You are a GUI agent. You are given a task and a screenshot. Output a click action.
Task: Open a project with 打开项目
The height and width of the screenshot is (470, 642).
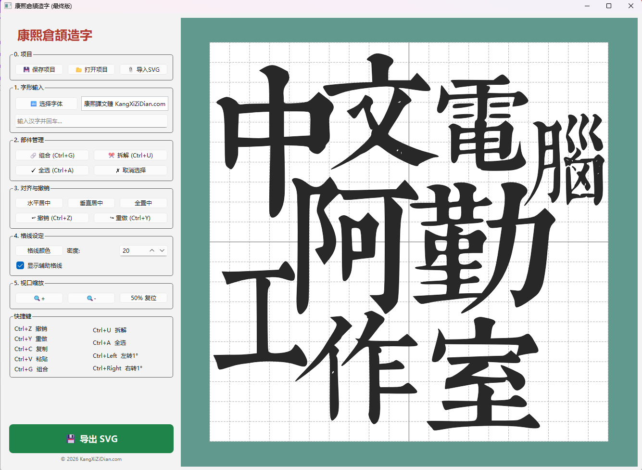pyautogui.click(x=91, y=70)
